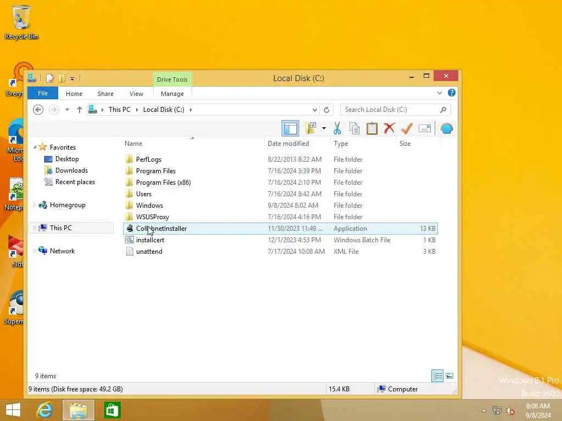Expand the This PC tree node

click(x=35, y=227)
